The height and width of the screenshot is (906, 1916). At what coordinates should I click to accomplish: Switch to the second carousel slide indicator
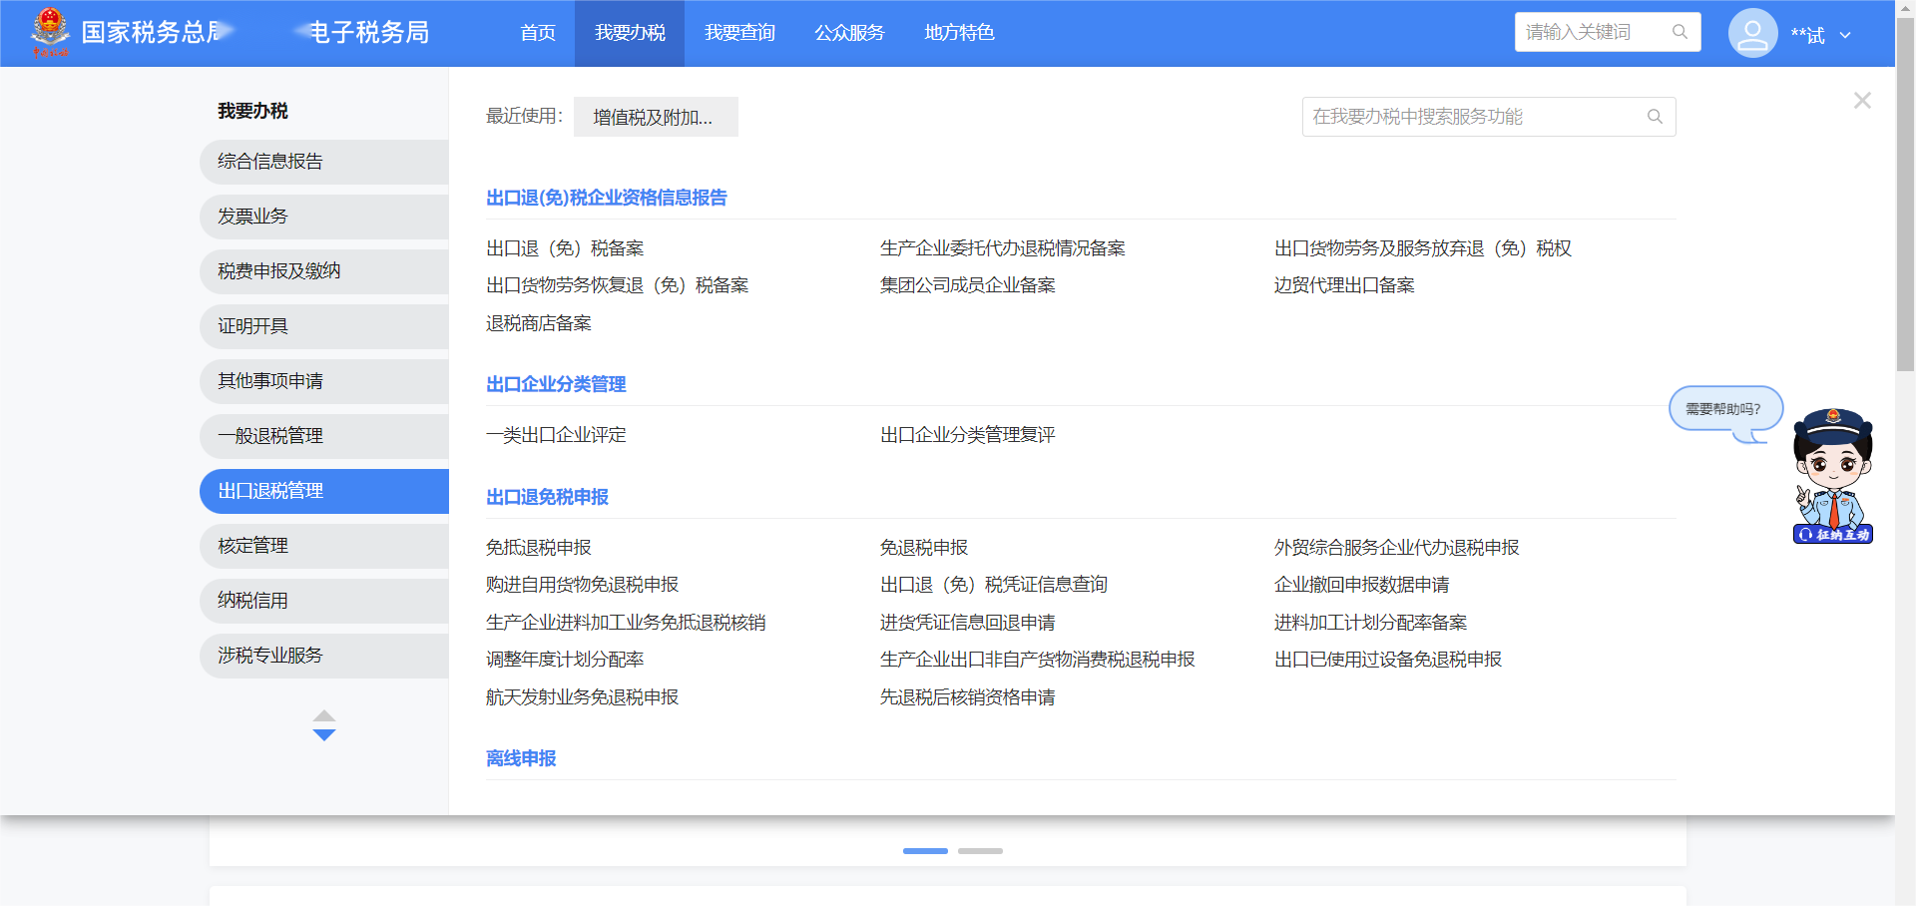click(x=980, y=851)
